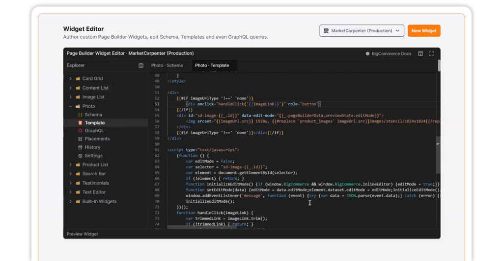Switch to the Photo · Schema tab

point(167,65)
